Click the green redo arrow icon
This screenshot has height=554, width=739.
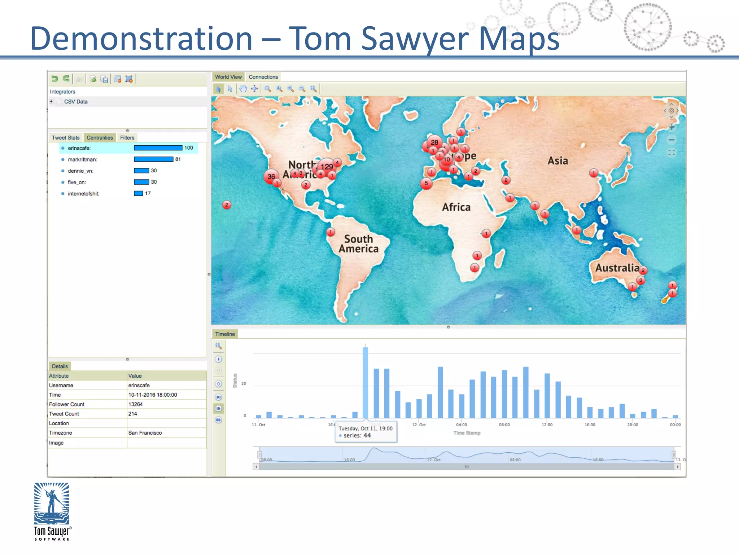(66, 79)
